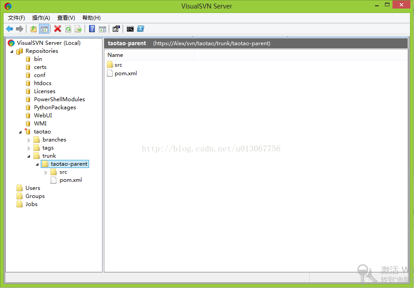The width and height of the screenshot is (414, 288).
Task: Collapse the taotao-parent folder
Action: 37,164
